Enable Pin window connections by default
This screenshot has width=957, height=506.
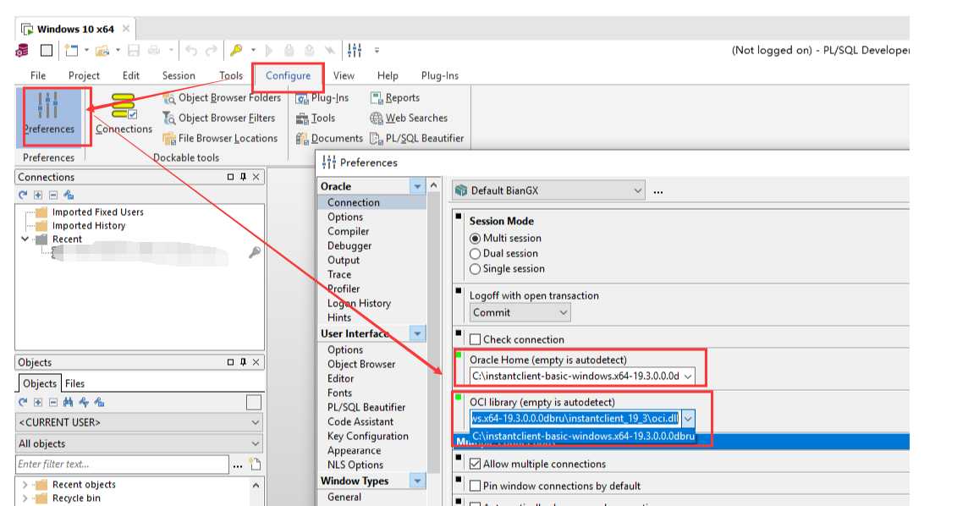(x=476, y=486)
